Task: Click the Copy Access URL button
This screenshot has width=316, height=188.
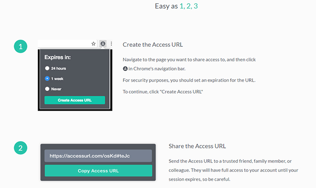Action: 99,171
